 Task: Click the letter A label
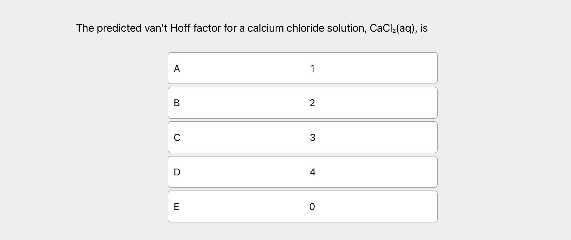pyautogui.click(x=177, y=68)
